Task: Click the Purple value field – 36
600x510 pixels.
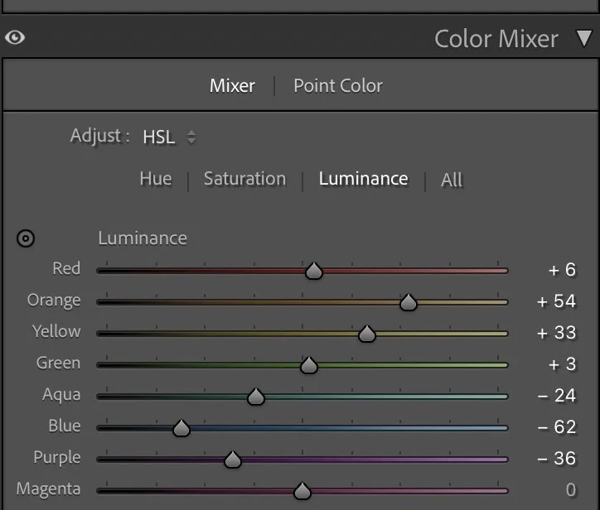Action: click(556, 459)
